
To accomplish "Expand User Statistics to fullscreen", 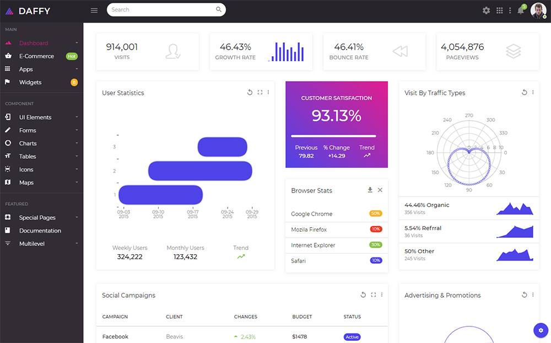I will (260, 92).
